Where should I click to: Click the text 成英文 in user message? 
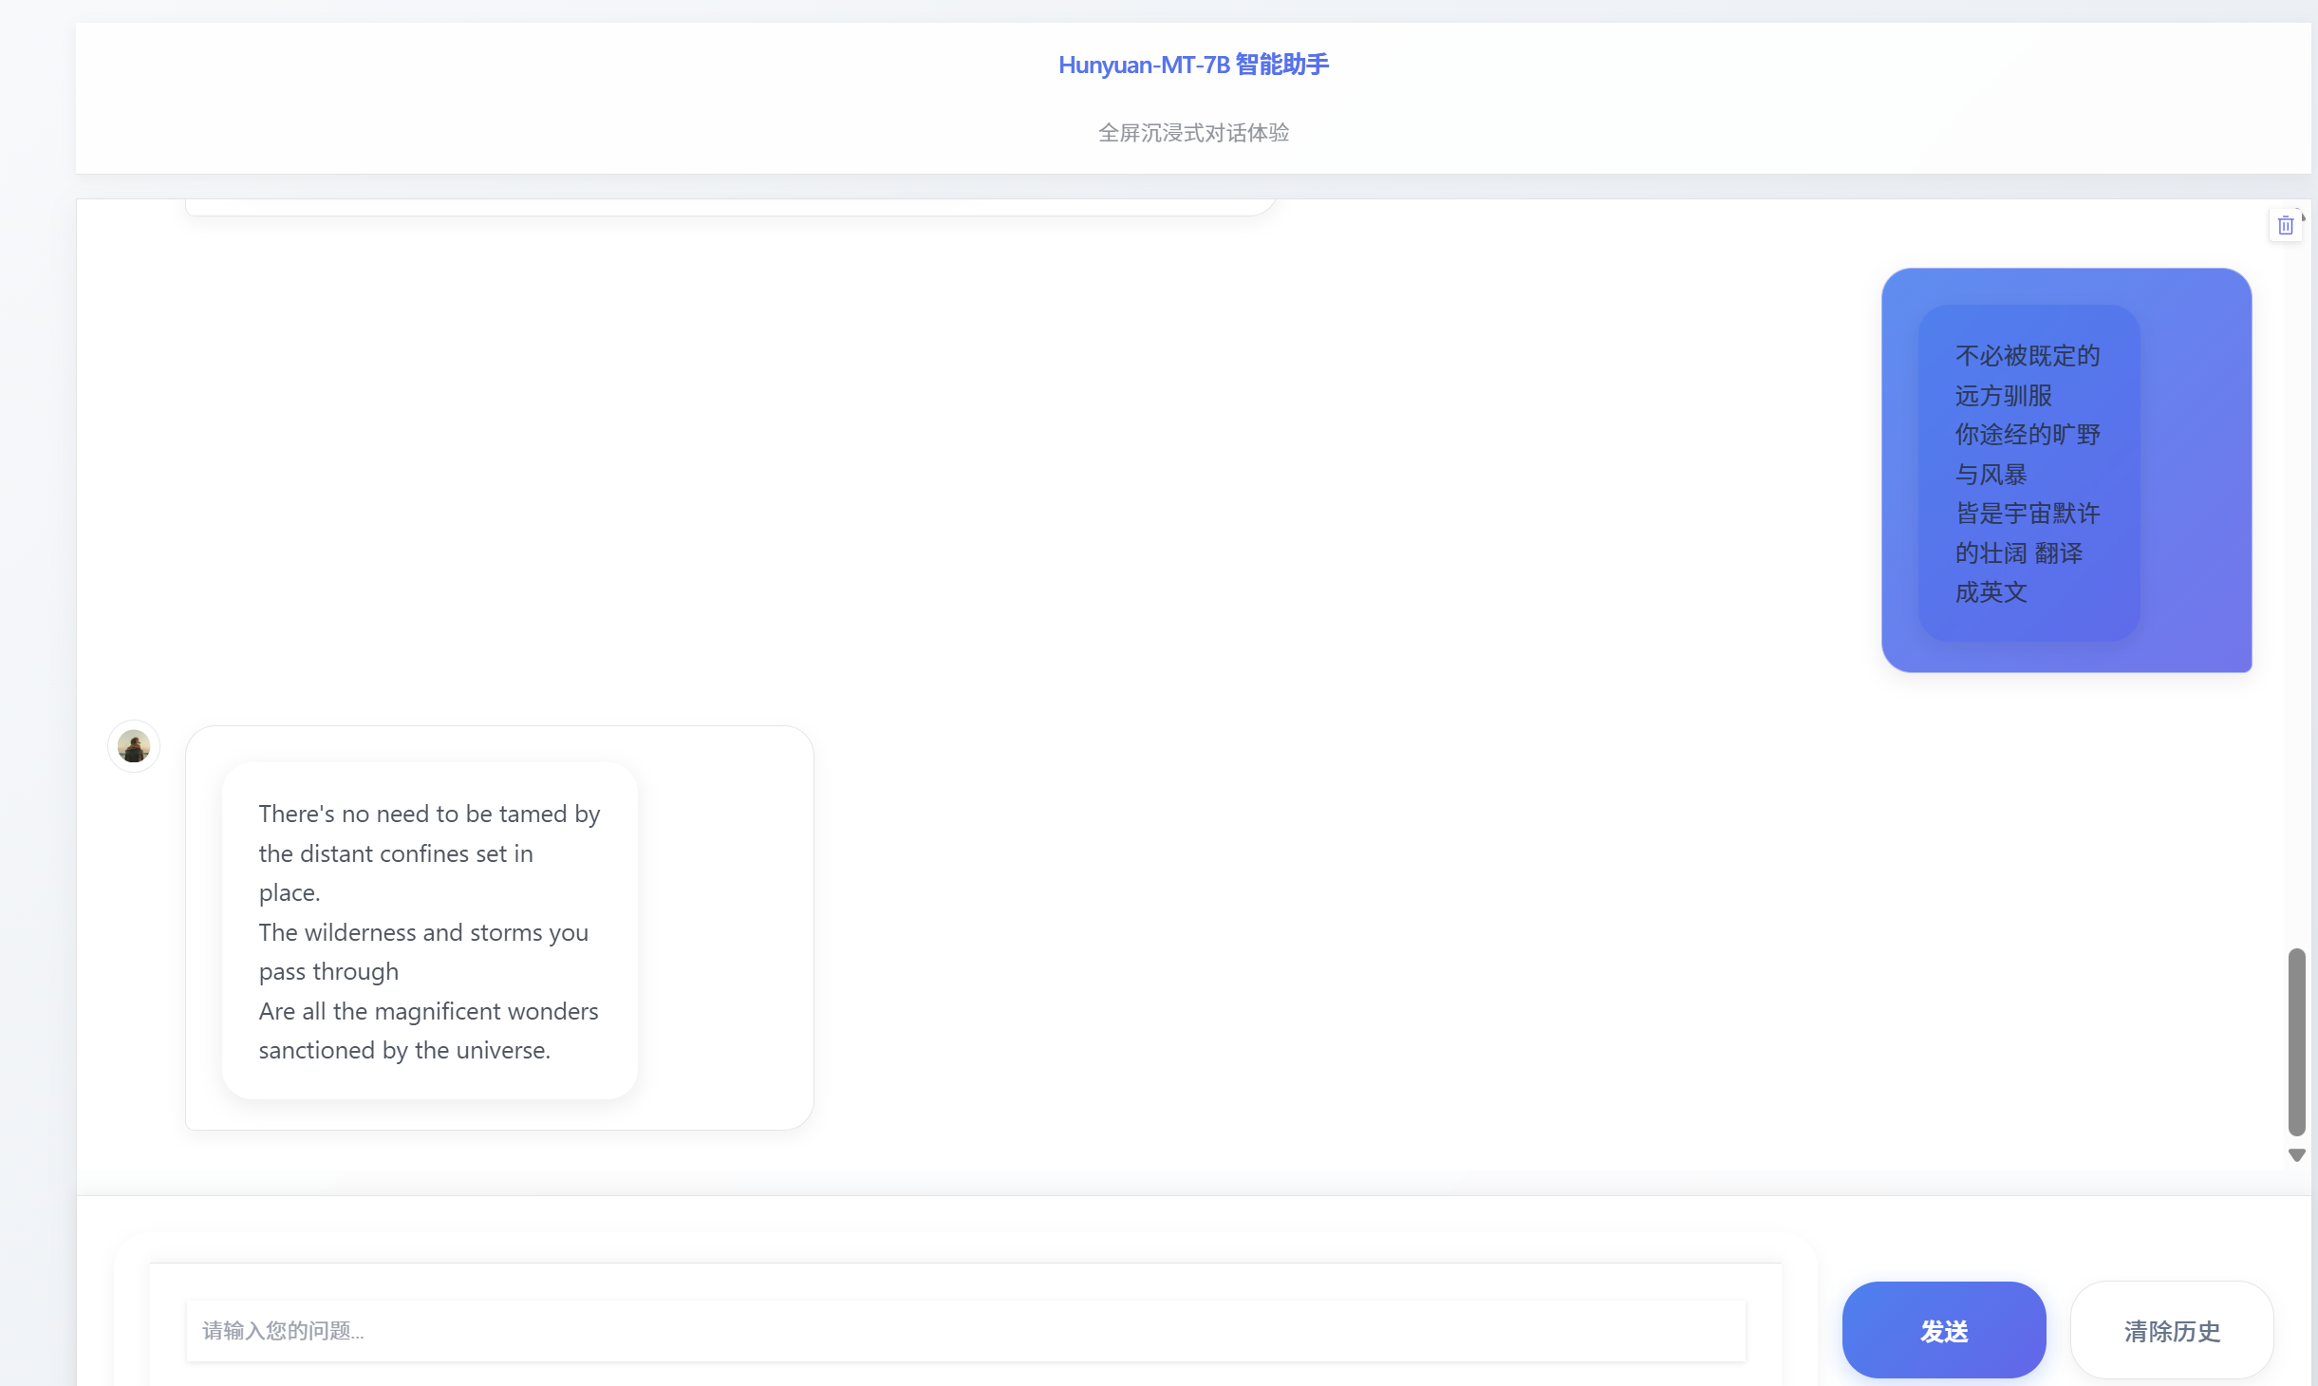pos(1991,592)
